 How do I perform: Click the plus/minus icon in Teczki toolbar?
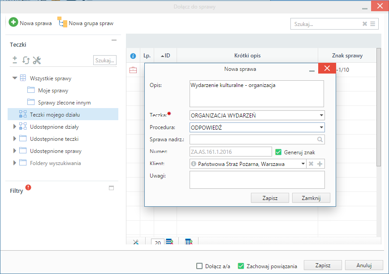tap(15, 60)
